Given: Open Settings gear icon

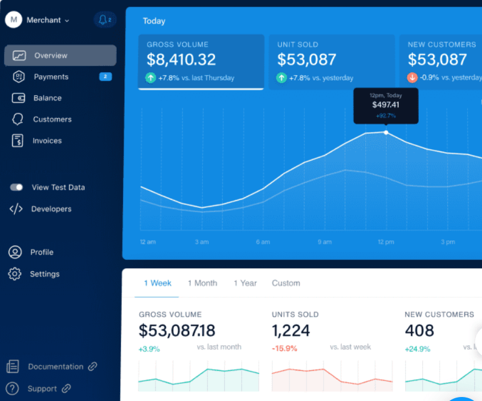Looking at the screenshot, I should [x=15, y=274].
